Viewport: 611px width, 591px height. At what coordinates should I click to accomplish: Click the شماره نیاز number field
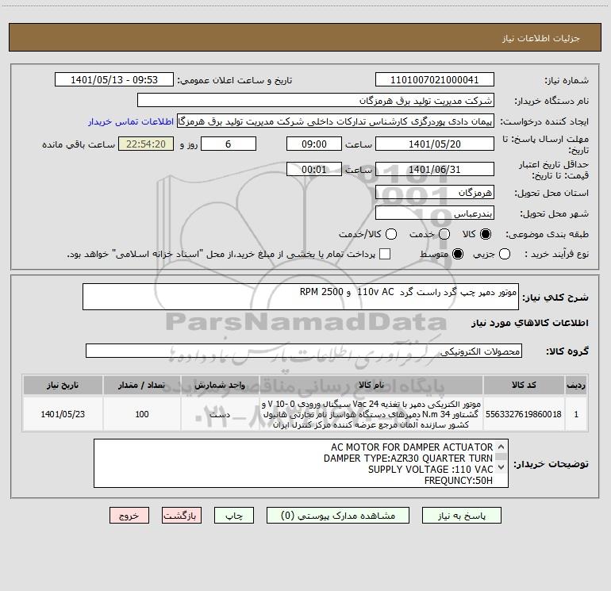pos(435,80)
